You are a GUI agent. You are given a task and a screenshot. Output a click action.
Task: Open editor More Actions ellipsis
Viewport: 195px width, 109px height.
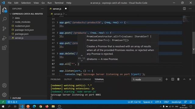(190, 8)
